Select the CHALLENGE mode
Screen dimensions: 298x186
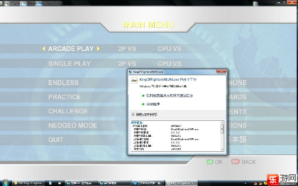pos(68,111)
